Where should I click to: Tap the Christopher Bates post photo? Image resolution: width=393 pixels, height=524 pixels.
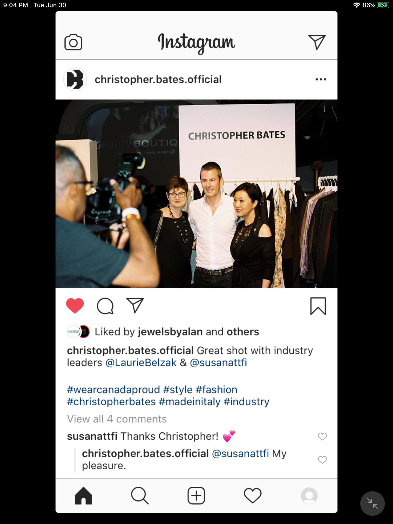(x=196, y=194)
